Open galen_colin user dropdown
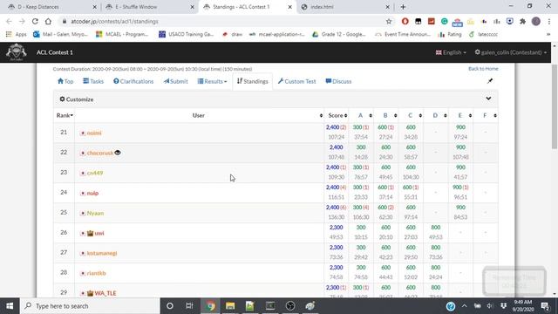 point(511,52)
